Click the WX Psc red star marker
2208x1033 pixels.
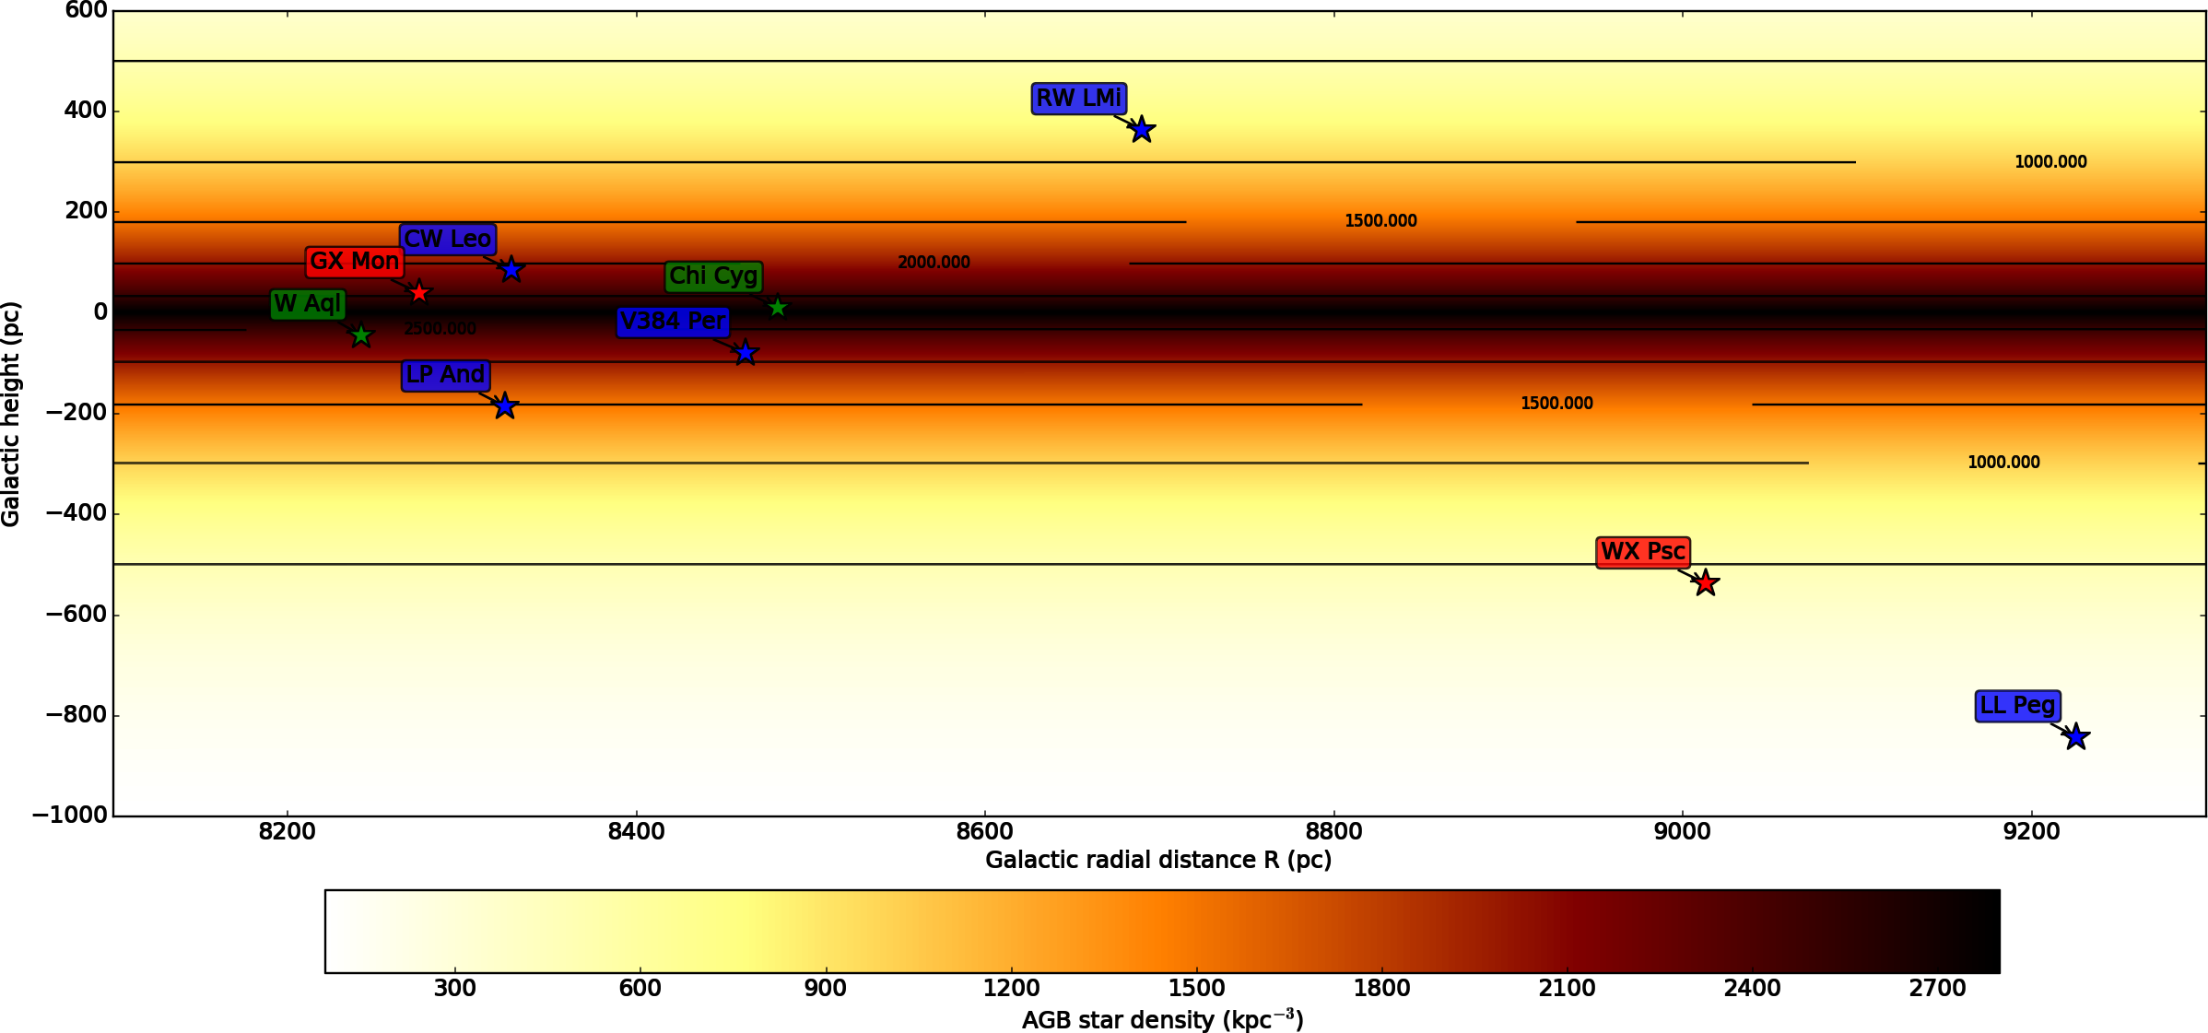pyautogui.click(x=1705, y=583)
